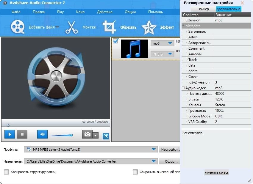Screen dimensions: 253x184
Task: Click the Extension value mp3 cell
Action: [233, 20]
